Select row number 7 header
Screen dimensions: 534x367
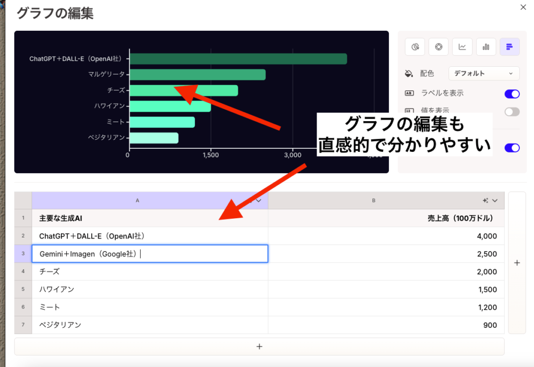(x=23, y=325)
